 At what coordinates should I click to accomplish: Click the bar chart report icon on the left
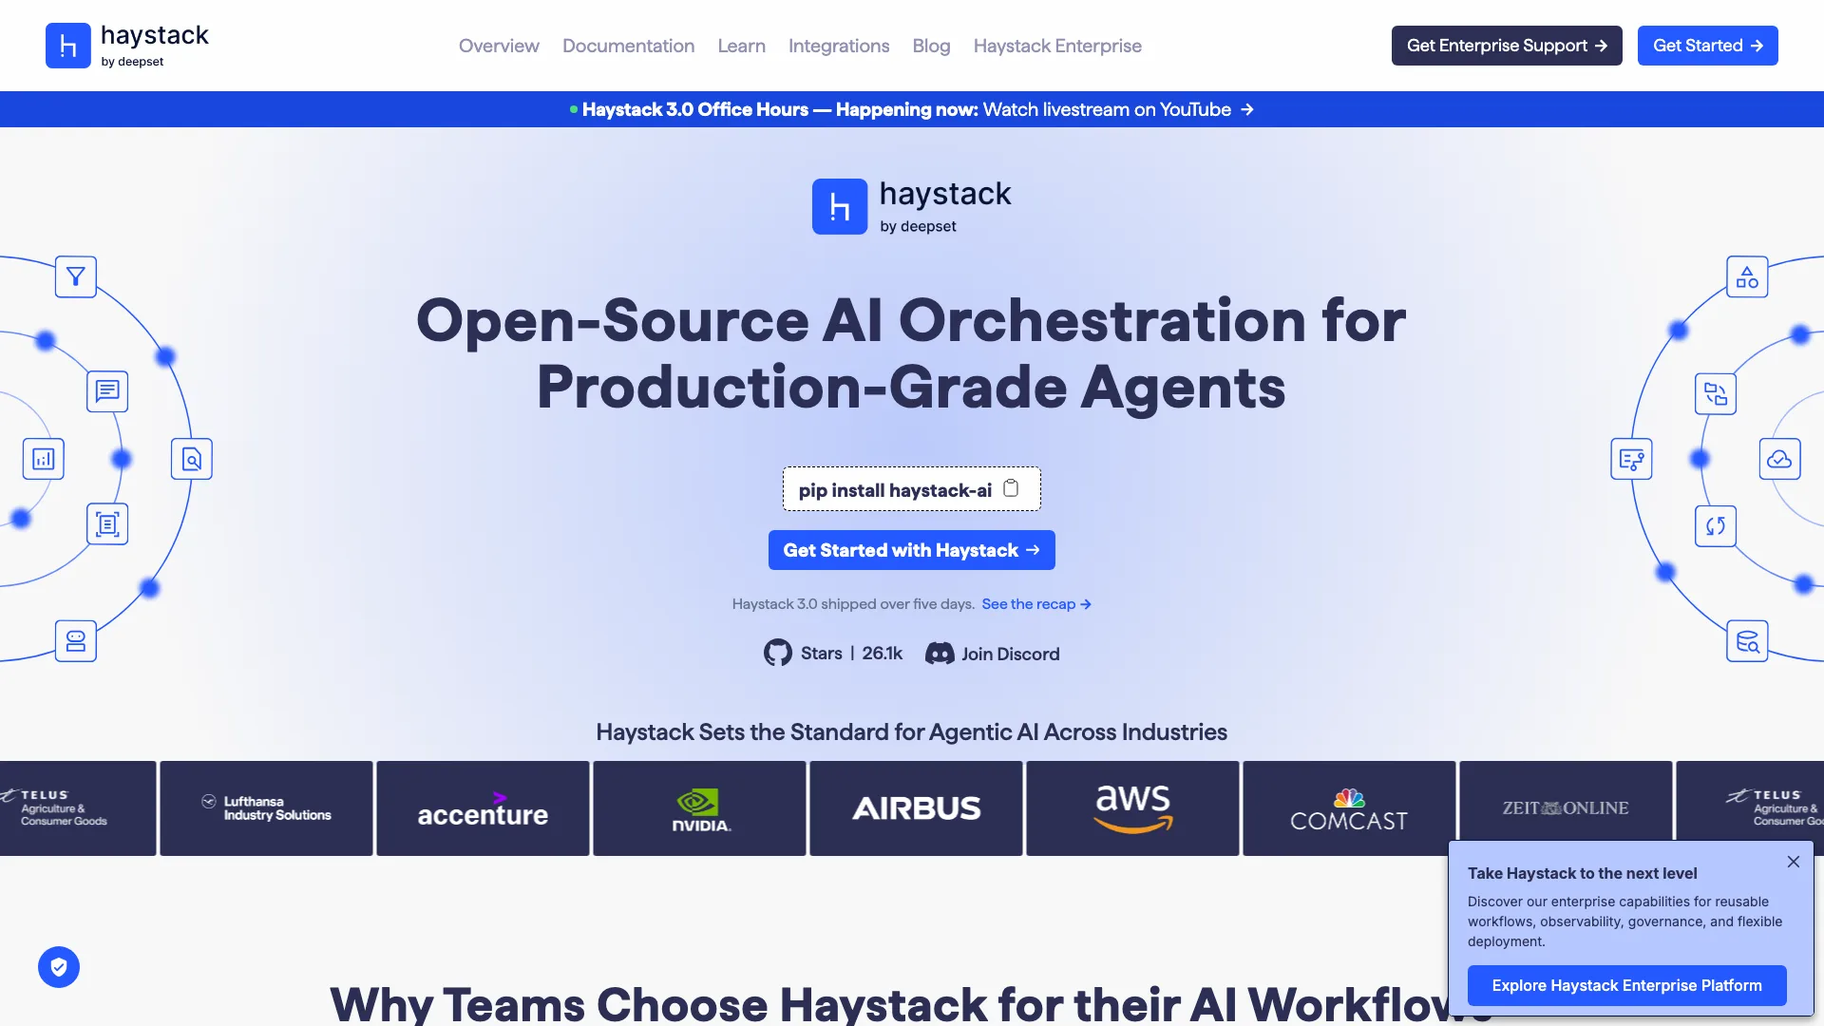pos(44,460)
